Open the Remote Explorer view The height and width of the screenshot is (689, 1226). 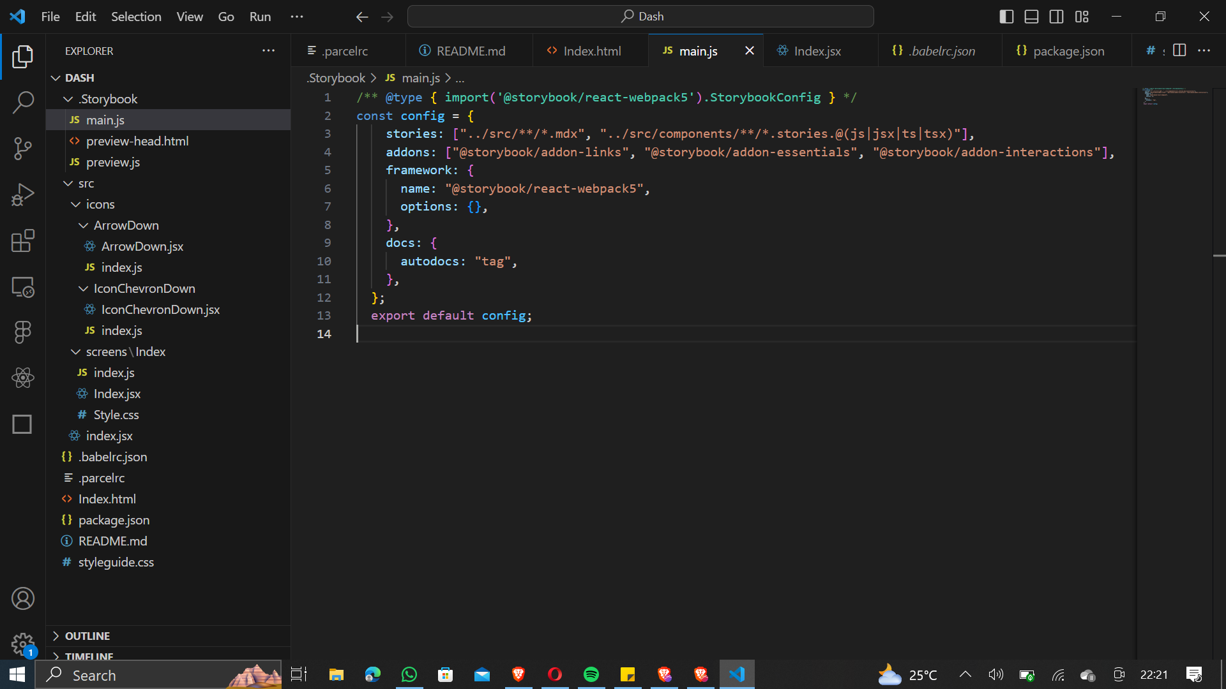pos(23,287)
